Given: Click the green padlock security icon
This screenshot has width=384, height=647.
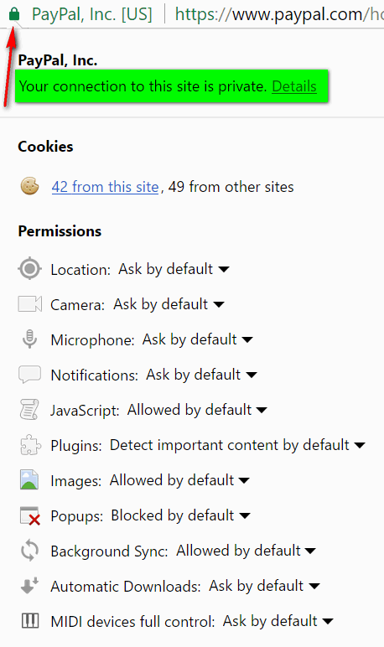Looking at the screenshot, I should click(x=14, y=14).
